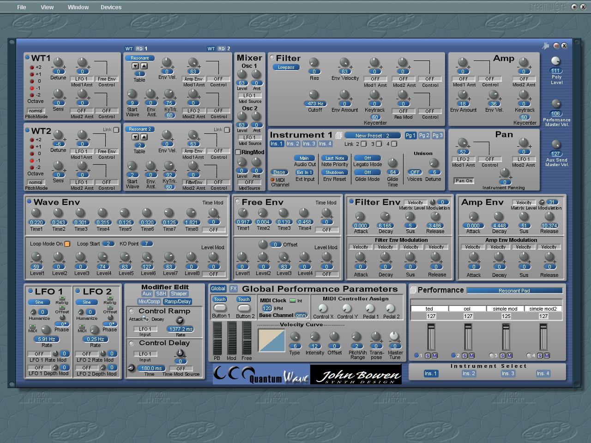Open the Filter type Lowpass dropdown
The width and height of the screenshot is (591, 443).
pos(286,67)
